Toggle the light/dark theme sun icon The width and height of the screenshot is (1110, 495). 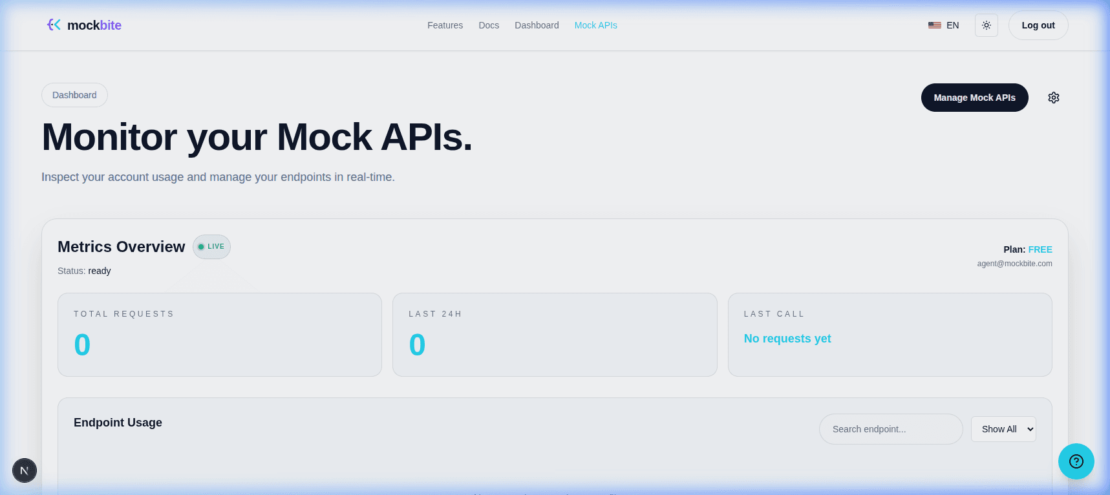point(987,25)
